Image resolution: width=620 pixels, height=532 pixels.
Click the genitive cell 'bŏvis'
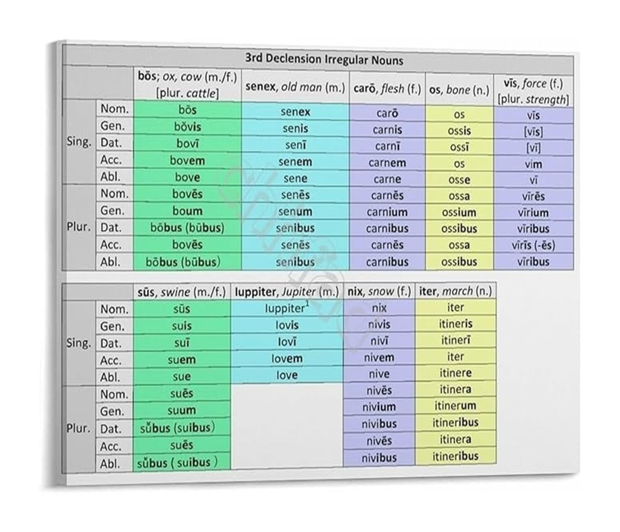187,127
